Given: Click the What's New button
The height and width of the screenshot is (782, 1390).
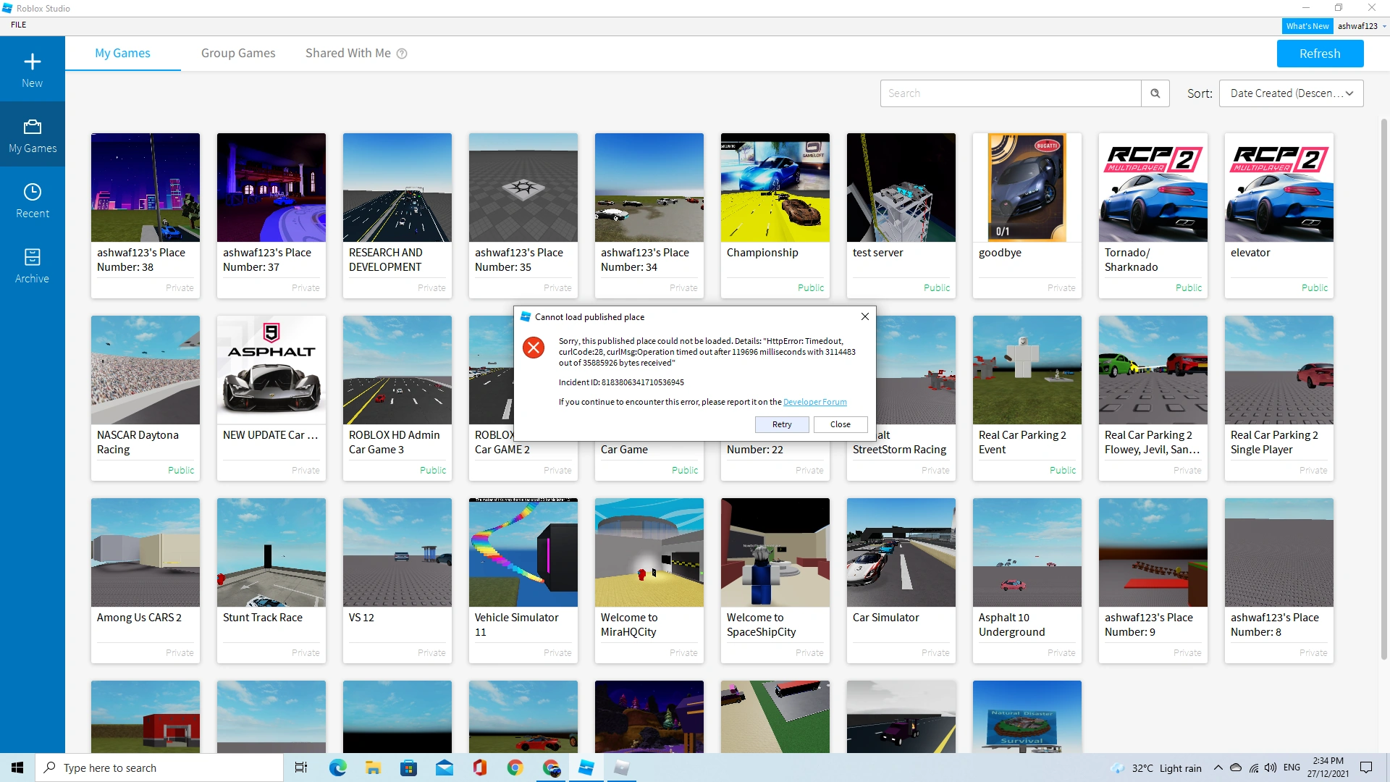Looking at the screenshot, I should [x=1307, y=26].
